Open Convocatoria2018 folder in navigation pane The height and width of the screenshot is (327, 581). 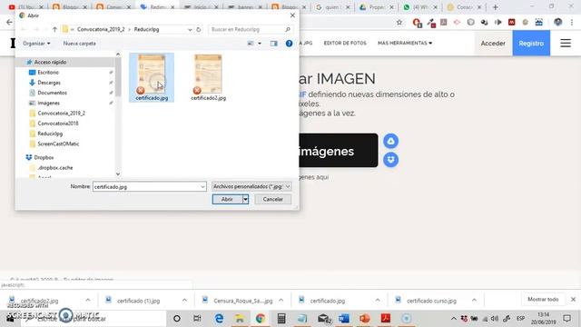(x=58, y=124)
